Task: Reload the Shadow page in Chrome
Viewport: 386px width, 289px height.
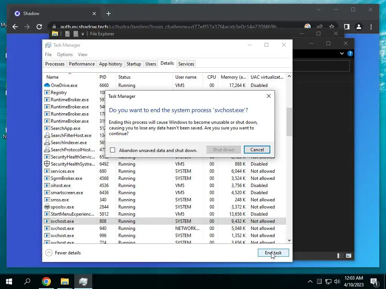Action: (39, 27)
